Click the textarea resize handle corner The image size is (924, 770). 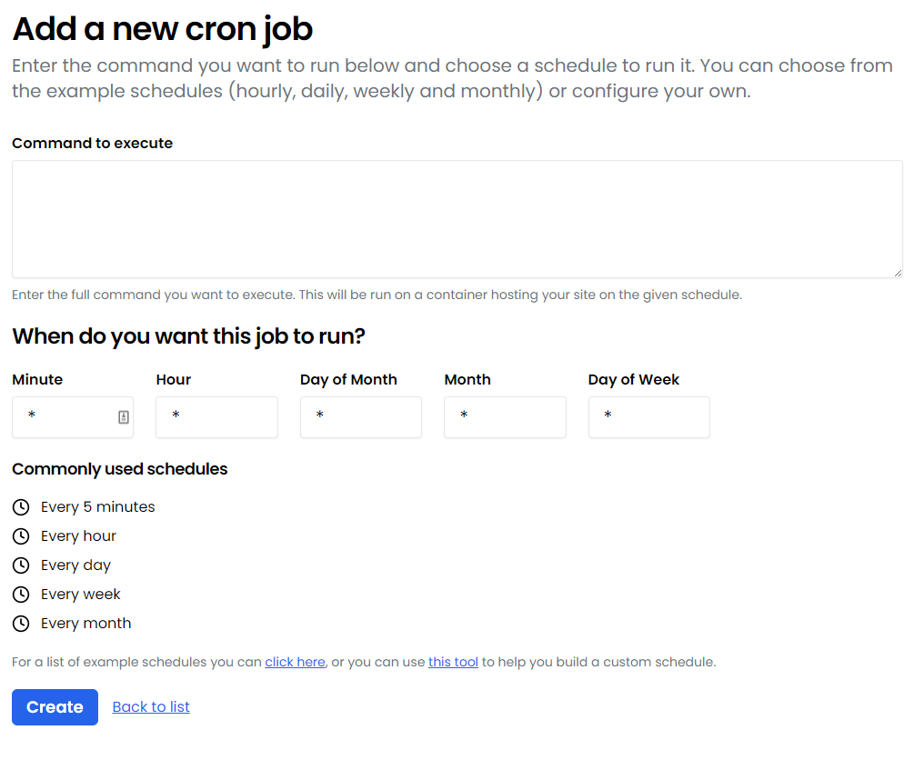click(898, 273)
